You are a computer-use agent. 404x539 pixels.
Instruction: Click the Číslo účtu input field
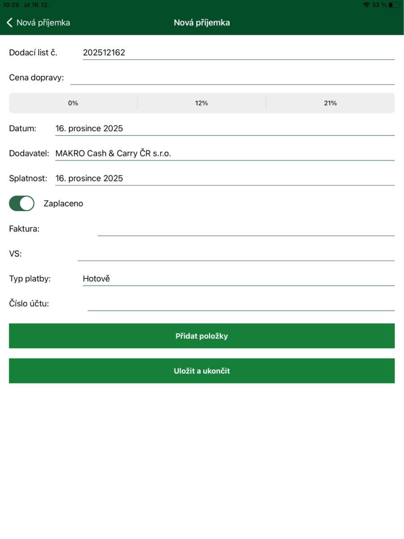pyautogui.click(x=241, y=304)
